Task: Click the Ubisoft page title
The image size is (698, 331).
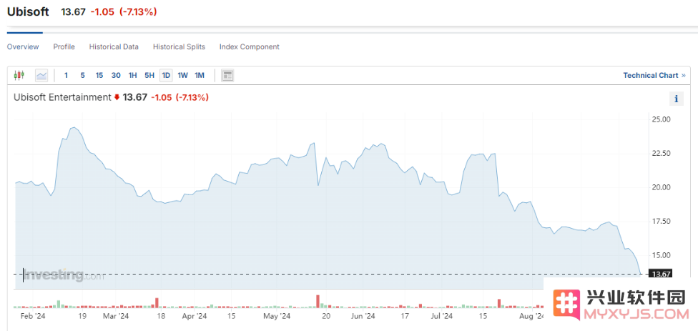Action: (x=28, y=12)
